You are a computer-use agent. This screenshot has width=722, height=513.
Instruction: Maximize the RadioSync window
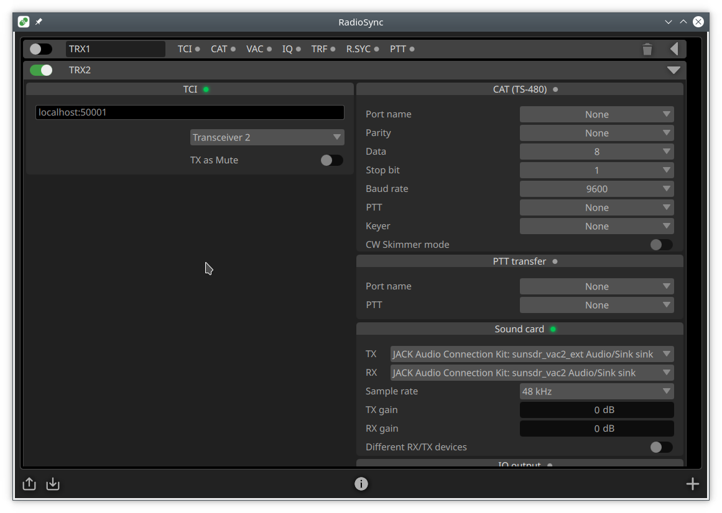coord(683,22)
